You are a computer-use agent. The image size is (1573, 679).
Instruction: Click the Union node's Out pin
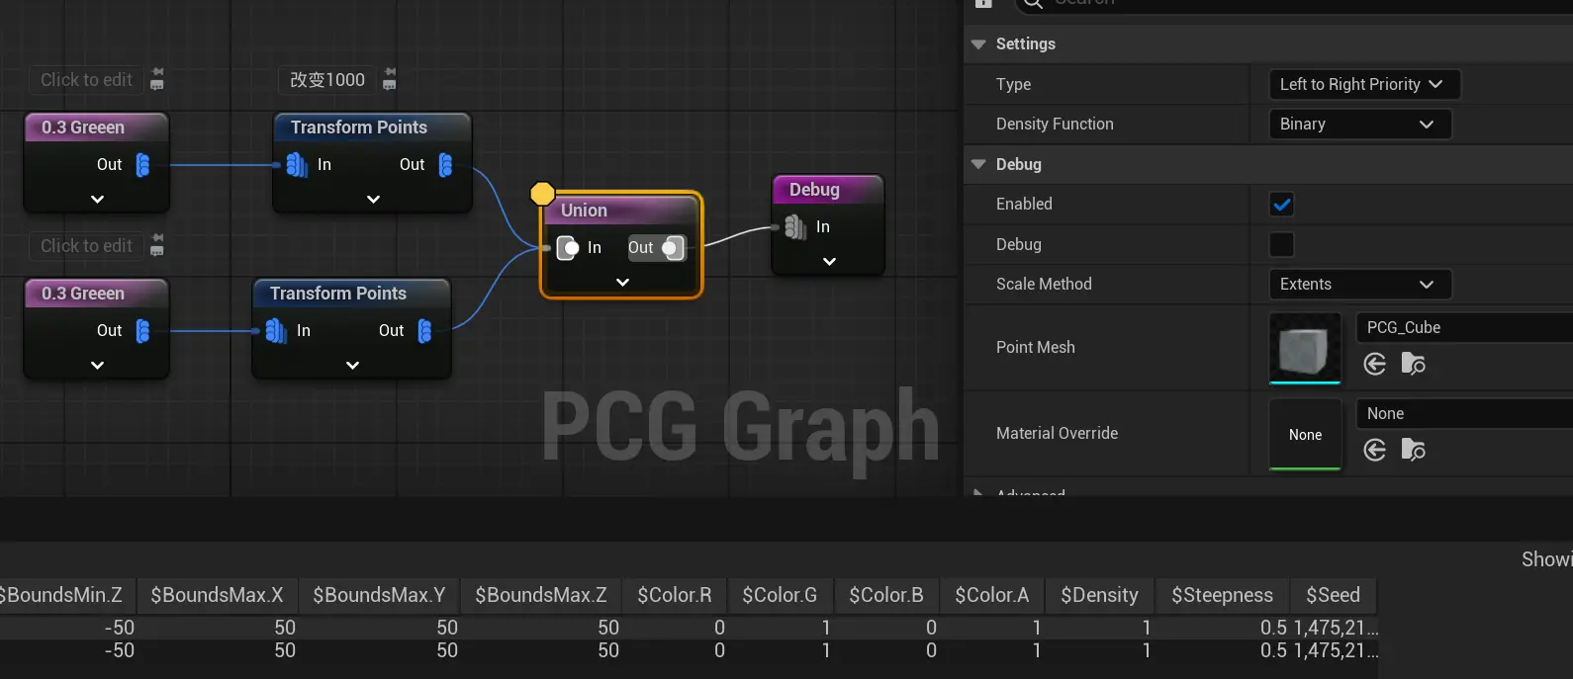coord(672,248)
